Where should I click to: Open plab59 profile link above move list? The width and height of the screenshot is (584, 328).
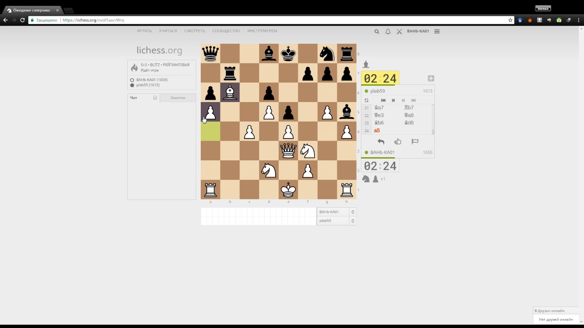[378, 91]
